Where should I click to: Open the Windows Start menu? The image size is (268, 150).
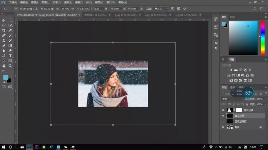(x=3, y=147)
